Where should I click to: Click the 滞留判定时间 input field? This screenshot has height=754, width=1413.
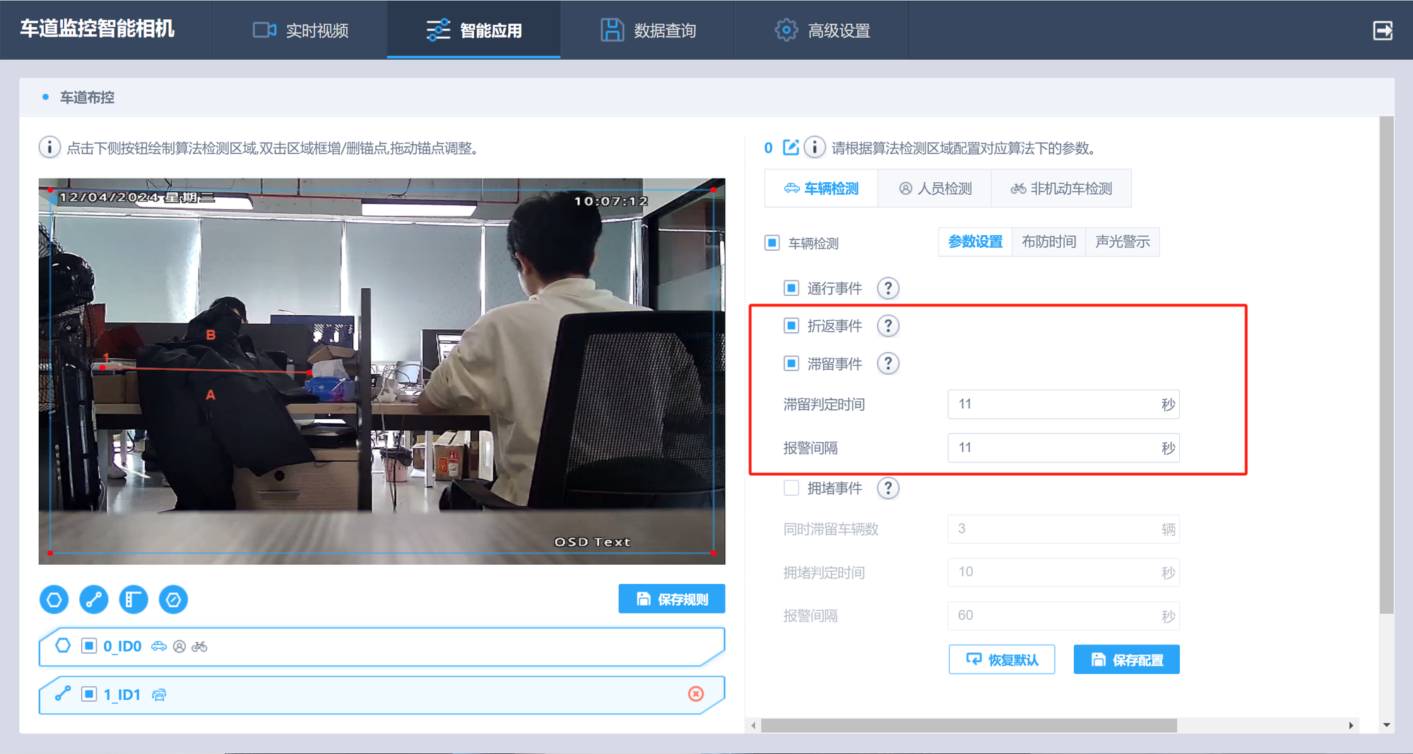(x=1063, y=405)
